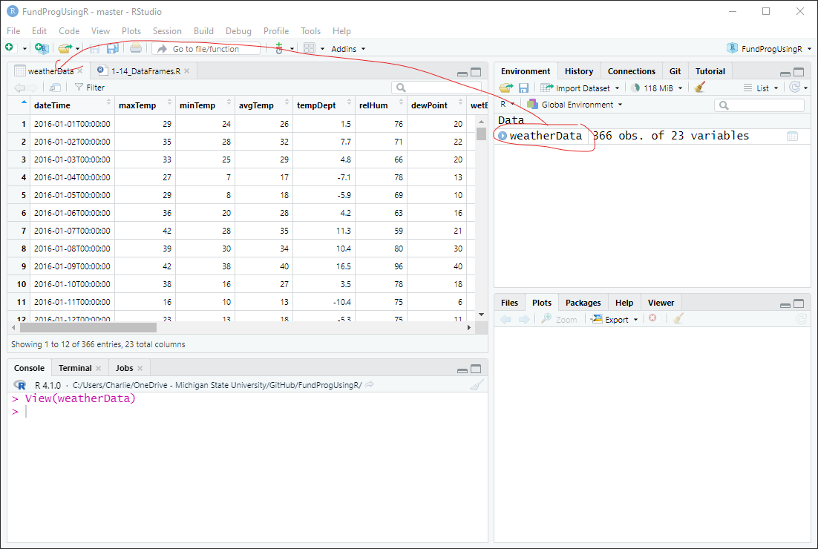Click weatherData in Environment list
Image resolution: width=818 pixels, height=549 pixels.
(545, 136)
